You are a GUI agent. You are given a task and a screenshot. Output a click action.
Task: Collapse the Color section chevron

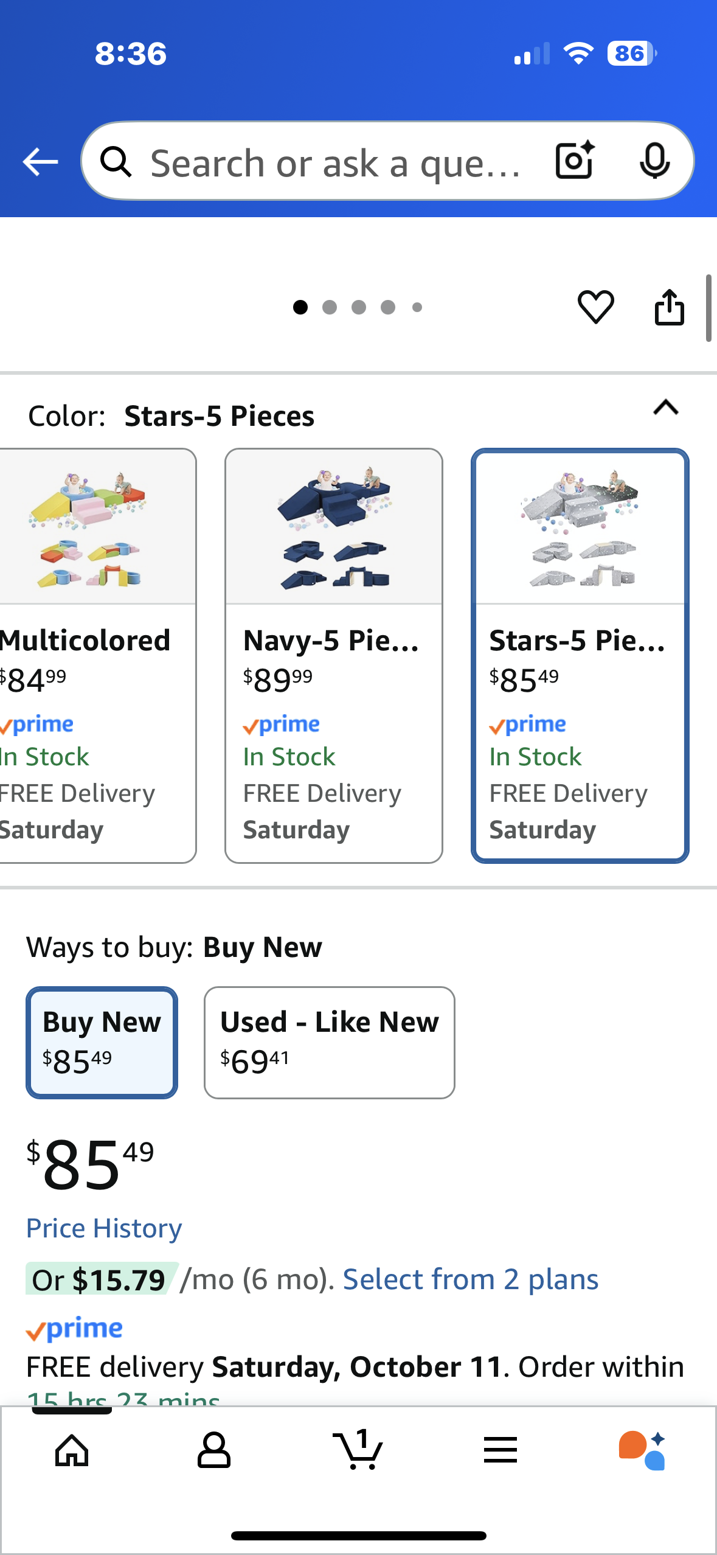(x=665, y=408)
